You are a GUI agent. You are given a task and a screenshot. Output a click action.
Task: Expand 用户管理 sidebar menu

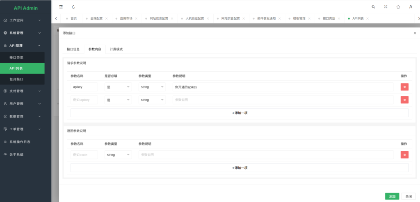pyautogui.click(x=22, y=104)
